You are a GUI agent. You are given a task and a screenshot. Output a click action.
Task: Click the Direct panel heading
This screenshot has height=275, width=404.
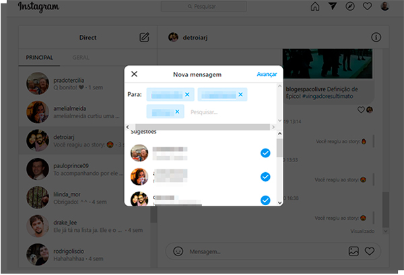pyautogui.click(x=88, y=38)
